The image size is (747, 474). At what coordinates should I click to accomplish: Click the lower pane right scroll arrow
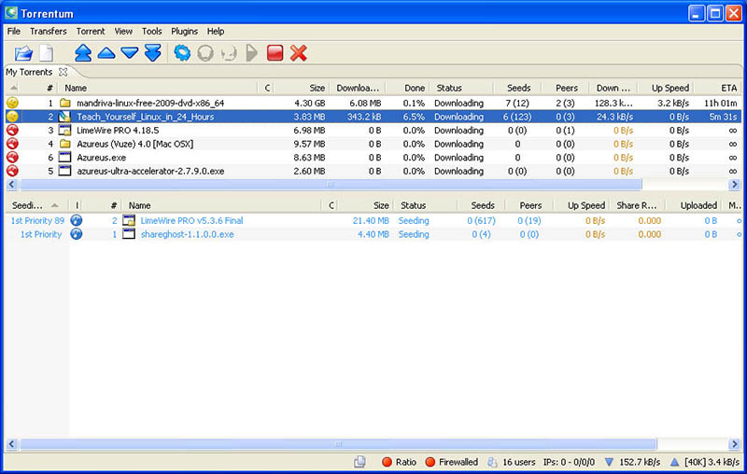[734, 444]
